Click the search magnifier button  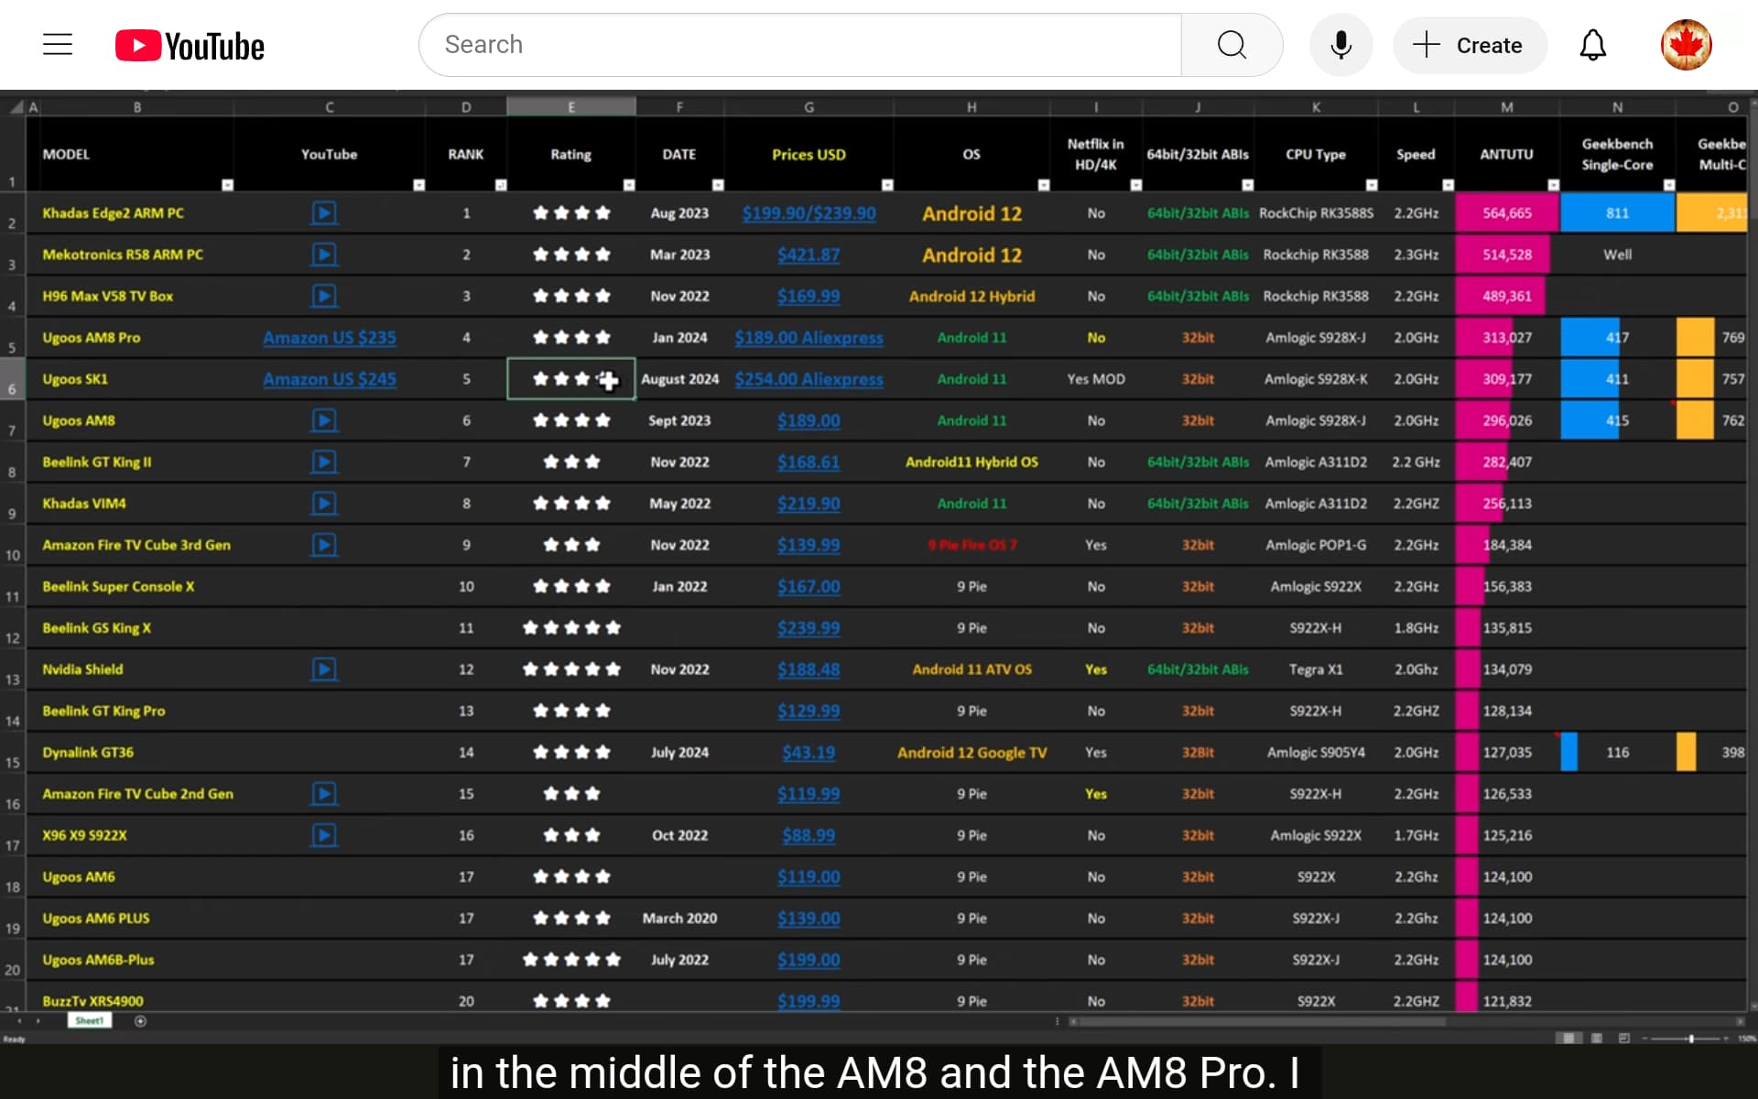pos(1232,45)
